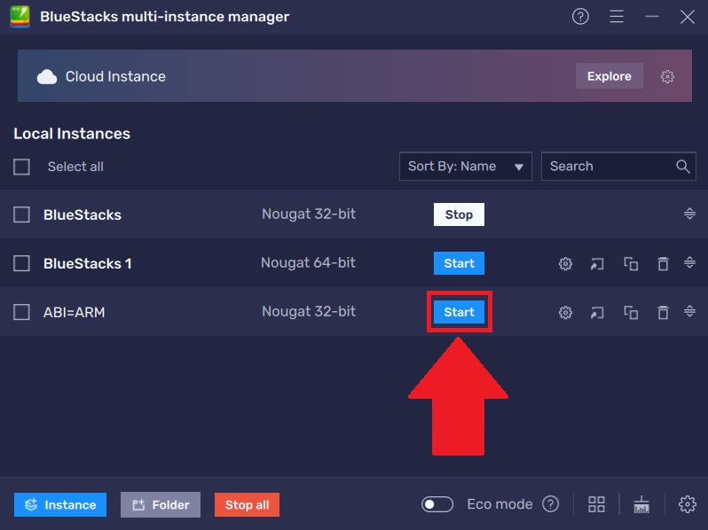Clone the BlueStacks 1 instance

tap(631, 263)
